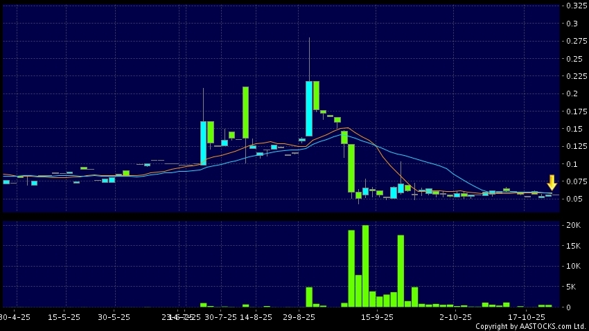Click the 30-5-25 date label

click(x=114, y=316)
